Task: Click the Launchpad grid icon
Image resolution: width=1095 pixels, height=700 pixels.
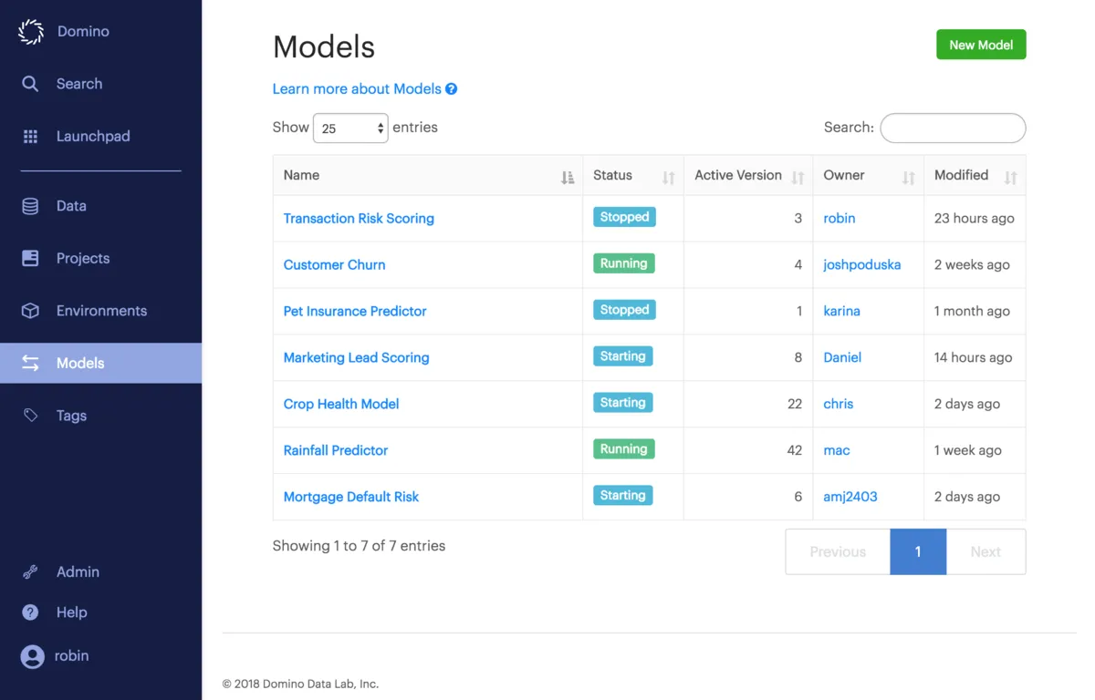Action: (30, 137)
